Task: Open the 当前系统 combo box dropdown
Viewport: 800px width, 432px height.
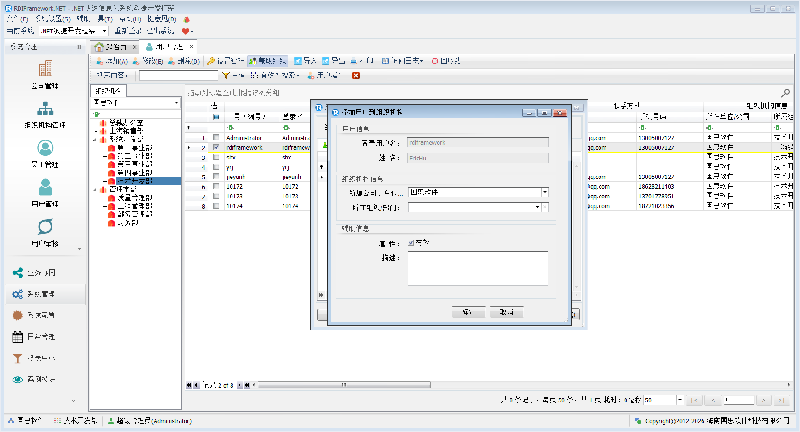Action: (x=105, y=31)
